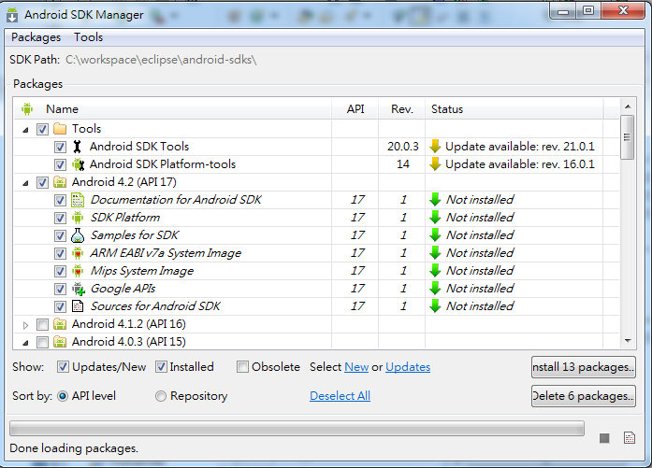The width and height of the screenshot is (652, 468).
Task: Click the packages list scrollbar thumb
Action: (x=627, y=137)
